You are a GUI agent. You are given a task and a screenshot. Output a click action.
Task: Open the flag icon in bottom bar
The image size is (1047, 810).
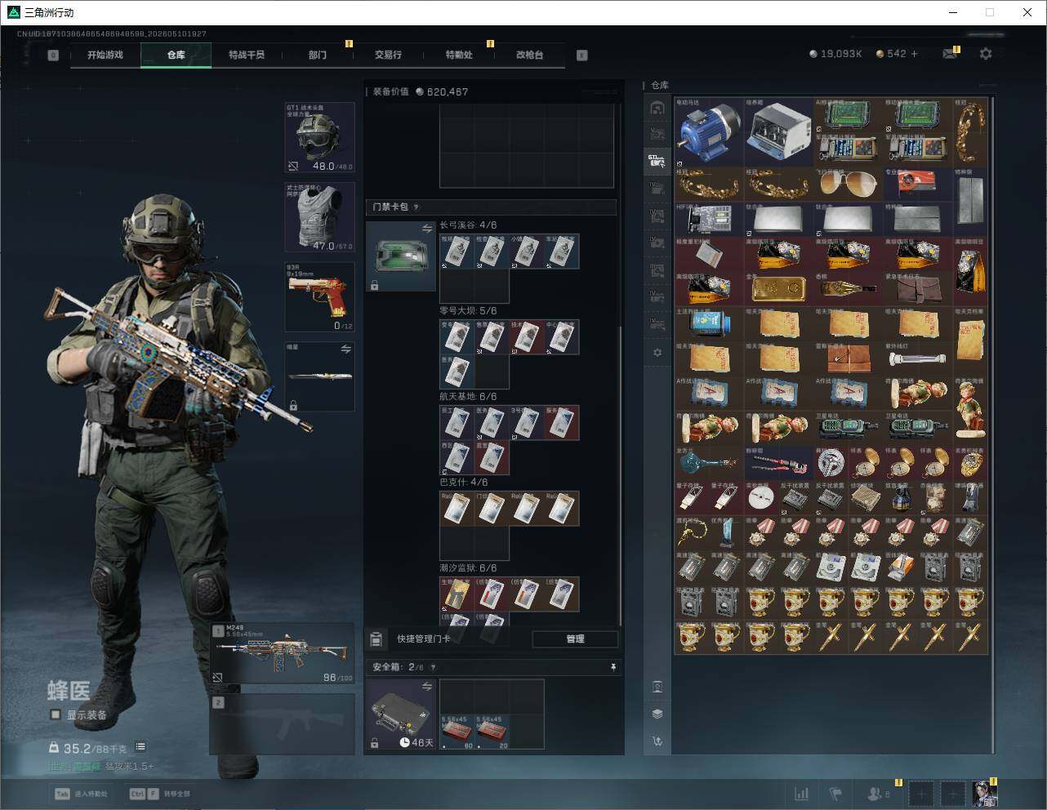pos(835,794)
